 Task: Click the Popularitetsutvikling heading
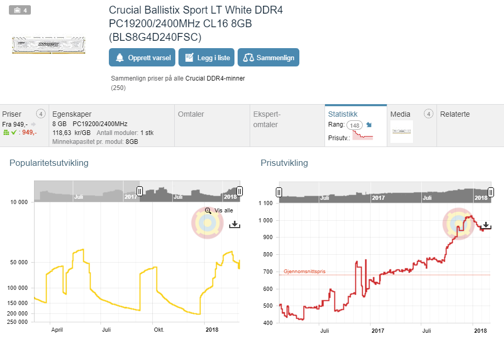(49, 163)
